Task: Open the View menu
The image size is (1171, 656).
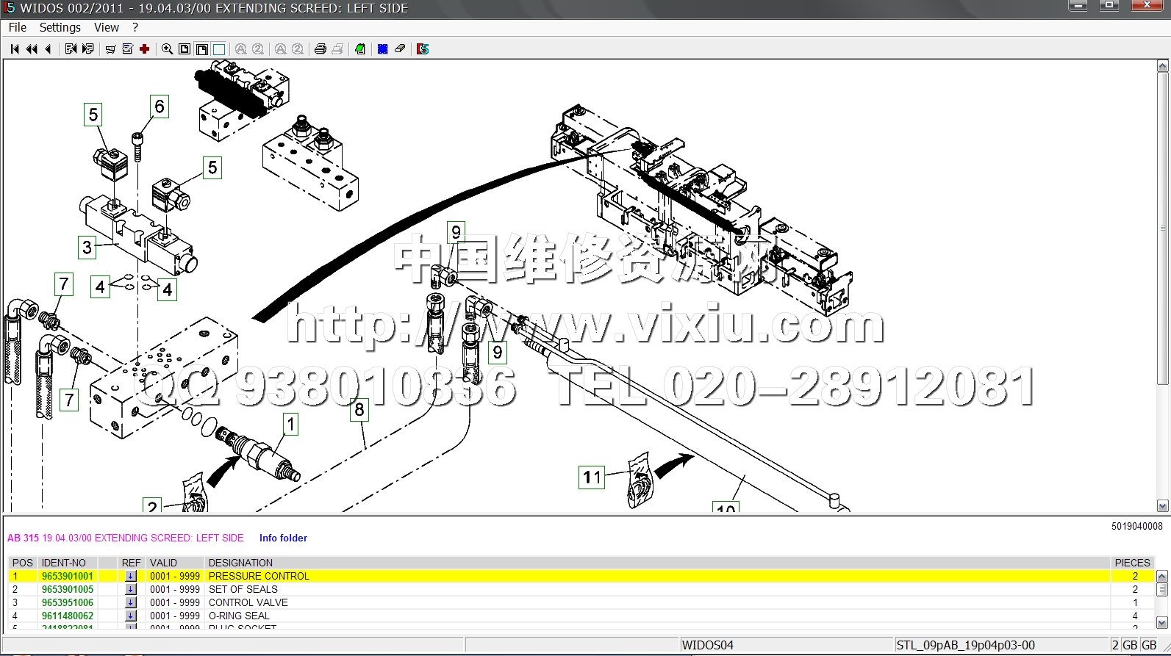Action: pyautogui.click(x=106, y=27)
